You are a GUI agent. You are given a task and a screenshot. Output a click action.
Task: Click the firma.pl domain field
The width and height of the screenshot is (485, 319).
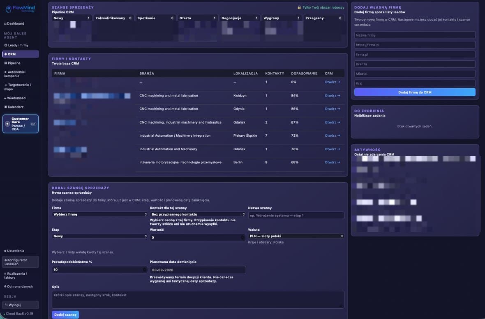[x=415, y=55]
